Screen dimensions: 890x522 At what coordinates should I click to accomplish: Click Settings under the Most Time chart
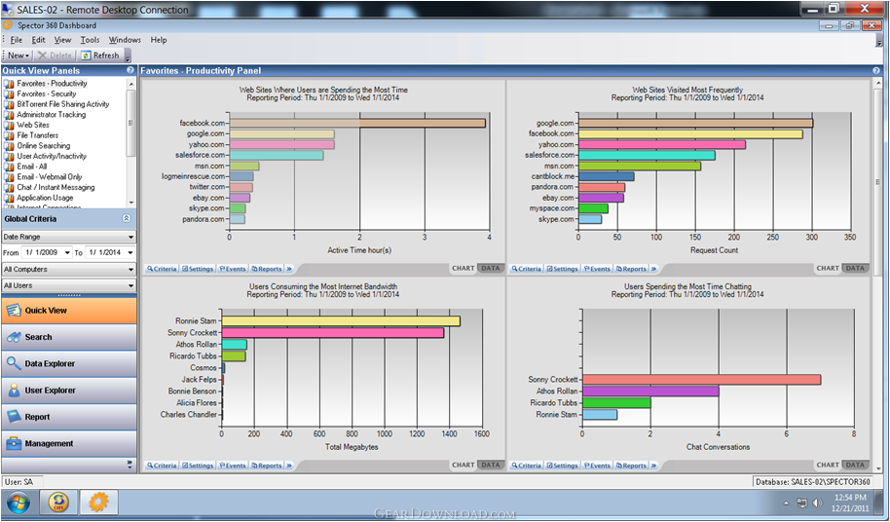tap(198, 269)
